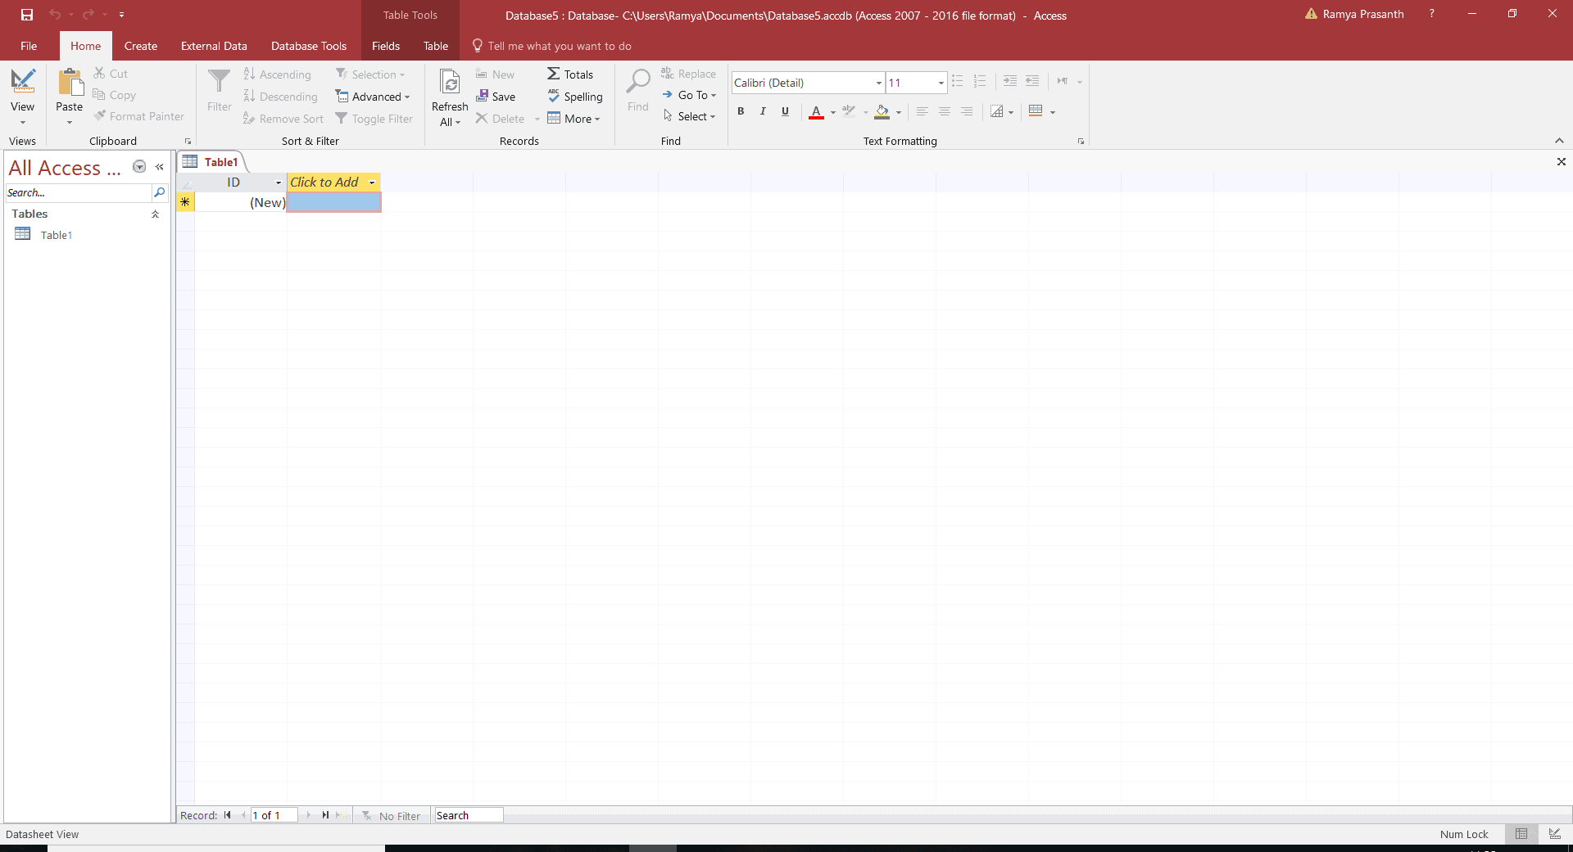
Task: Center align text
Action: tap(945, 111)
